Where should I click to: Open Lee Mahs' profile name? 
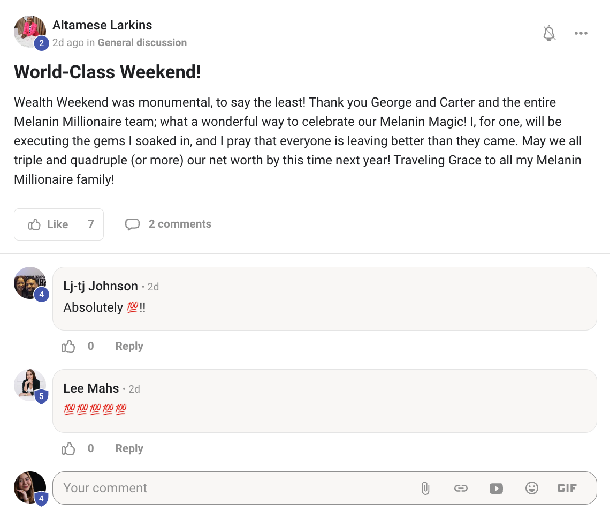click(x=91, y=388)
